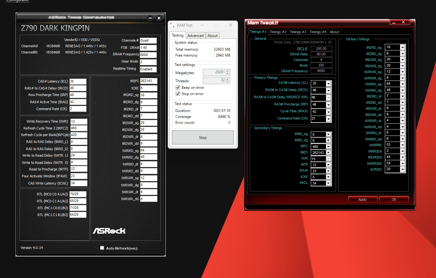
Task: Increase the Megabytes stepper in RAM Test
Action: 228,71
